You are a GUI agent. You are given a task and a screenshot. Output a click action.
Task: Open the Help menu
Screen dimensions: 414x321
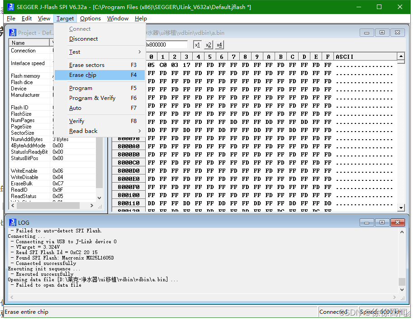(x=141, y=19)
